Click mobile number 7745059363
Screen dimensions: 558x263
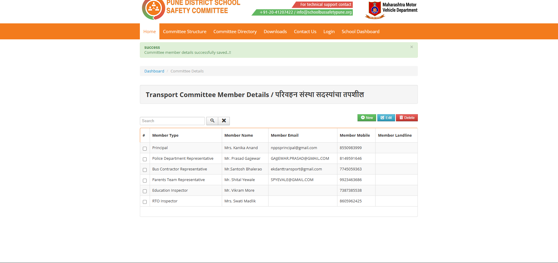tap(351, 169)
